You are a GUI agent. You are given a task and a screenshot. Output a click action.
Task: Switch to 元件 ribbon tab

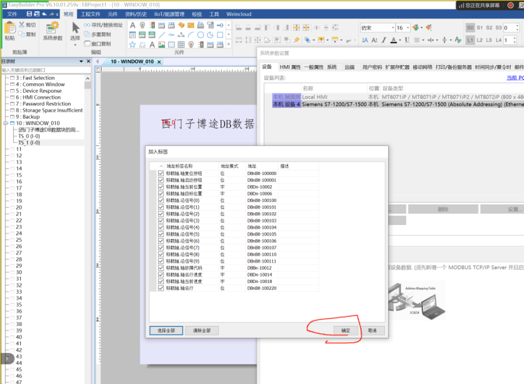point(113,14)
